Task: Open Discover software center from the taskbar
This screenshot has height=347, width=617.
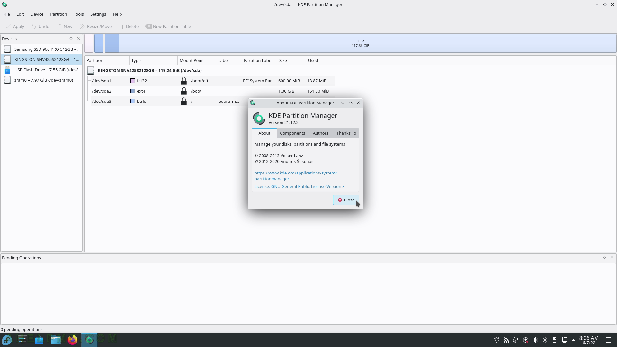Action: [x=39, y=340]
